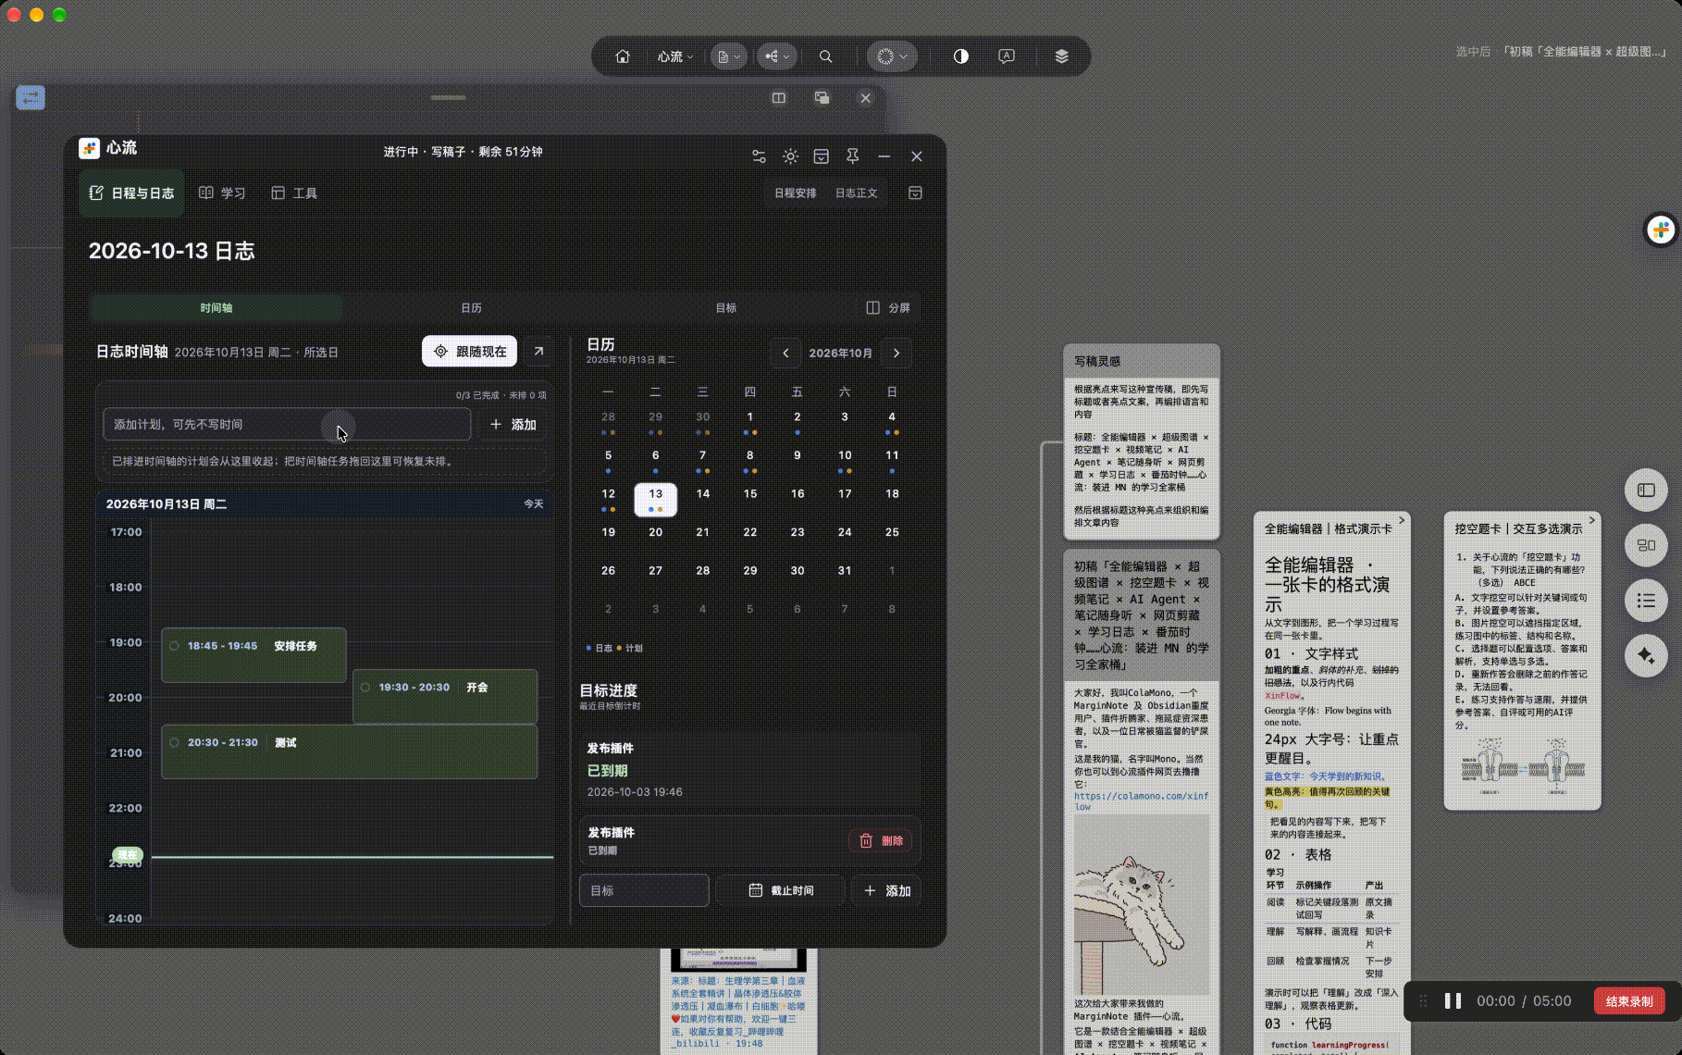Click the home icon in top toolbar

(x=623, y=56)
